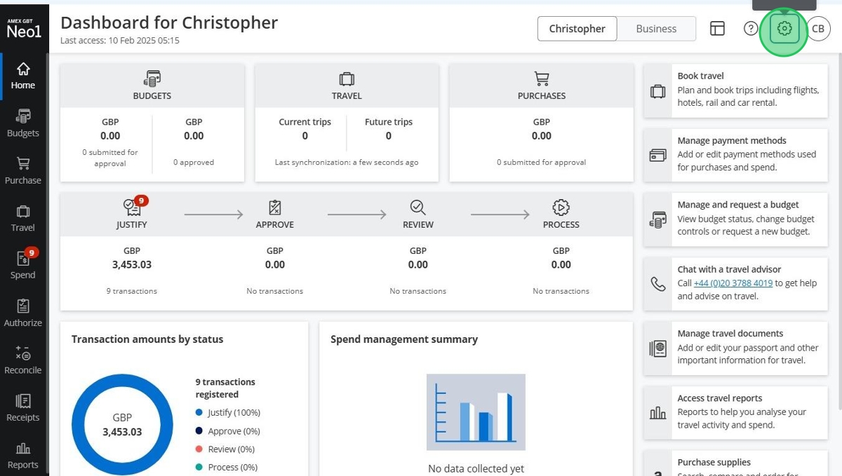Click the Travel suitcase card icon
The width and height of the screenshot is (842, 476).
(347, 79)
